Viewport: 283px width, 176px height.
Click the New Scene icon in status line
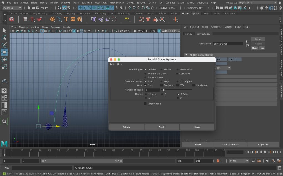(29, 8)
